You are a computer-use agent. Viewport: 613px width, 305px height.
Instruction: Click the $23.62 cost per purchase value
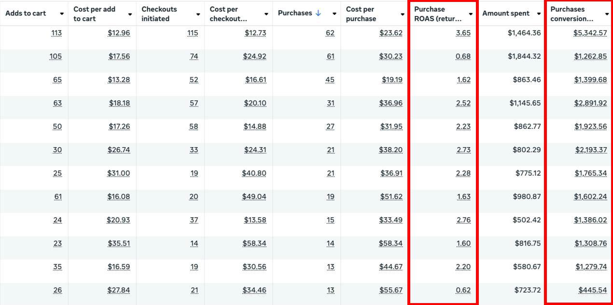click(x=391, y=33)
